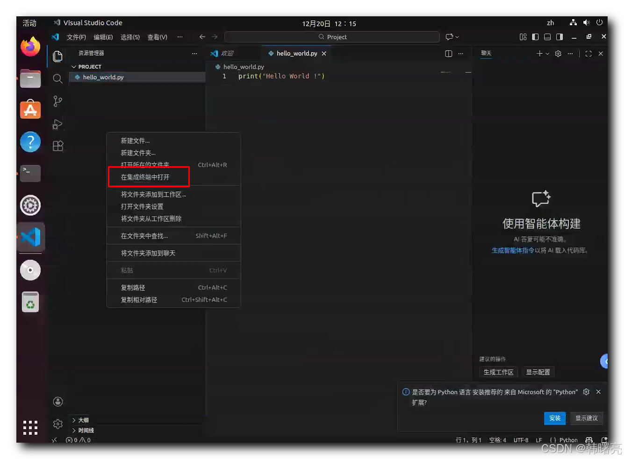Launch Firefox from the Ubuntu dock
624x459 pixels.
(x=30, y=47)
